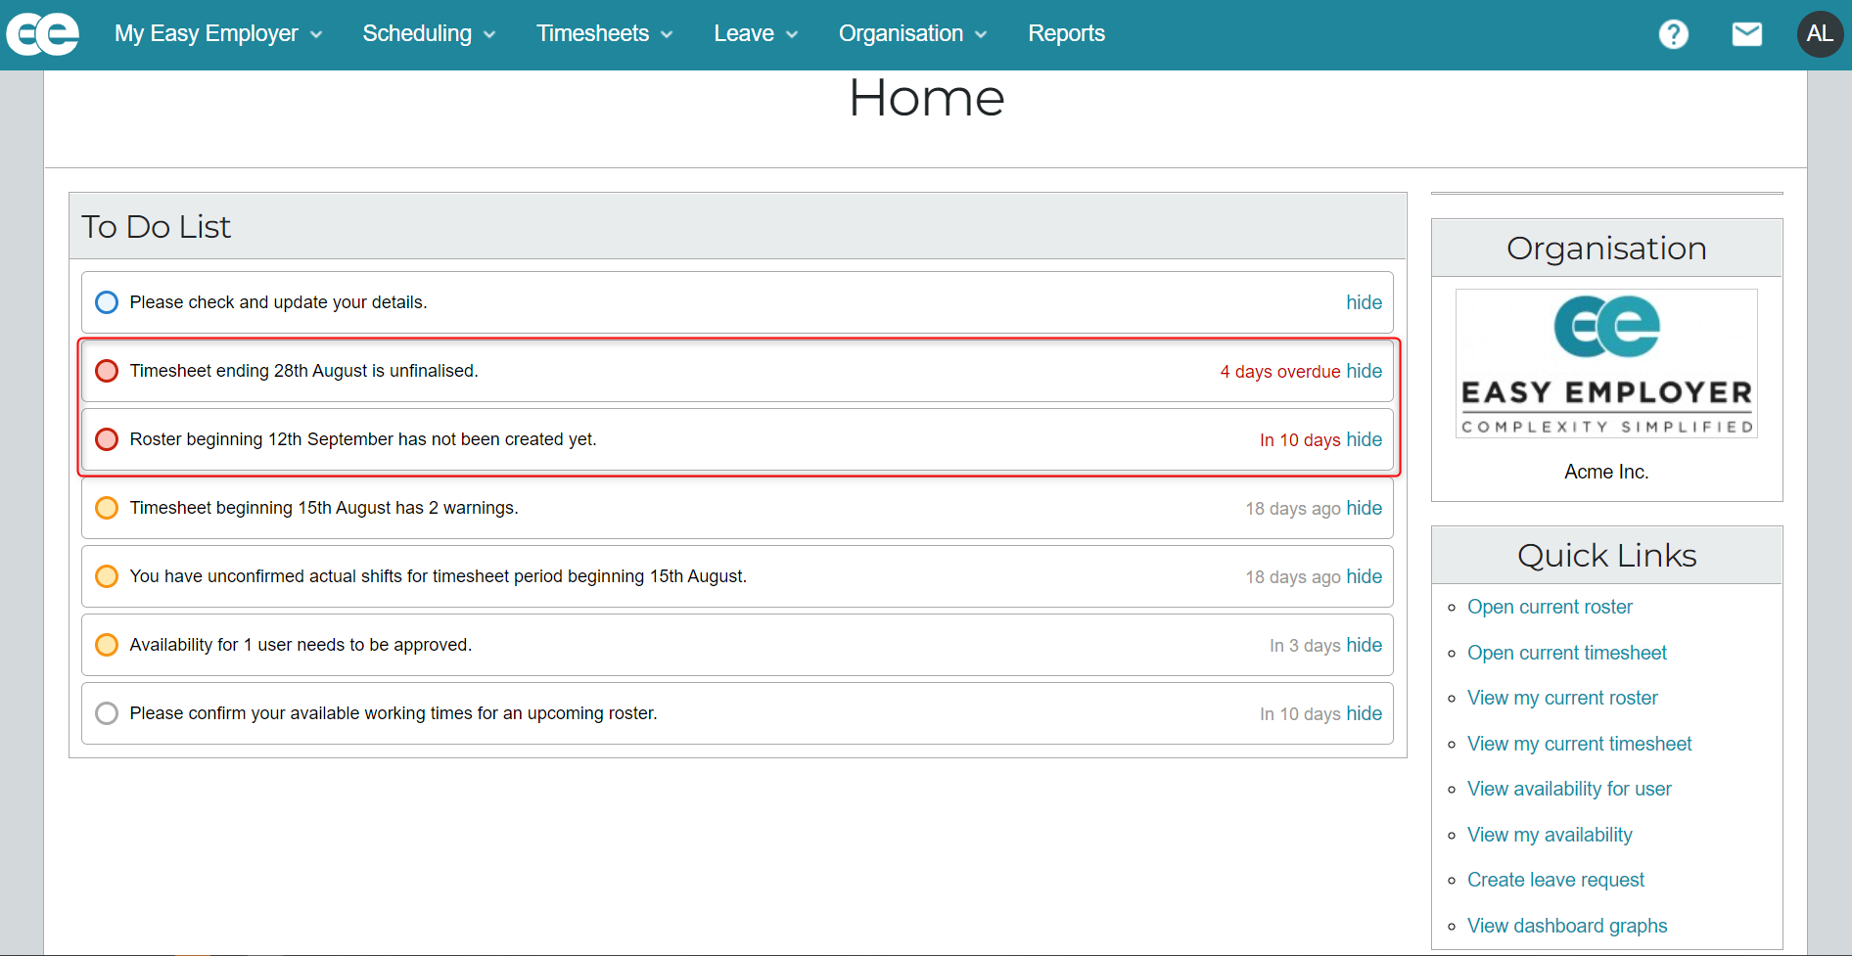
Task: Click the blue circle for update details item
Action: point(107,302)
